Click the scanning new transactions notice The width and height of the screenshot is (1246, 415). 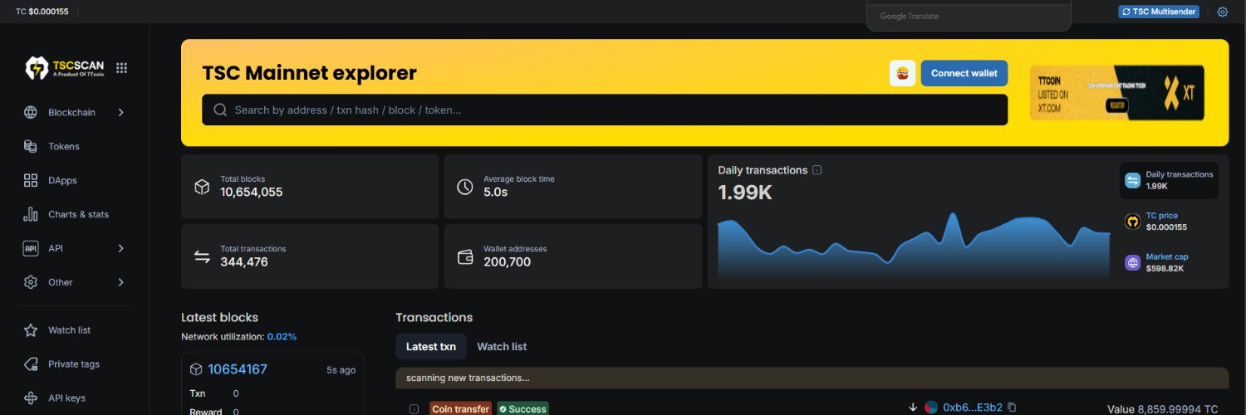click(x=812, y=378)
